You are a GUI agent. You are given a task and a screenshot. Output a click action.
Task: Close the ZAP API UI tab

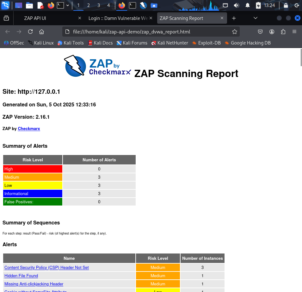click(x=80, y=18)
